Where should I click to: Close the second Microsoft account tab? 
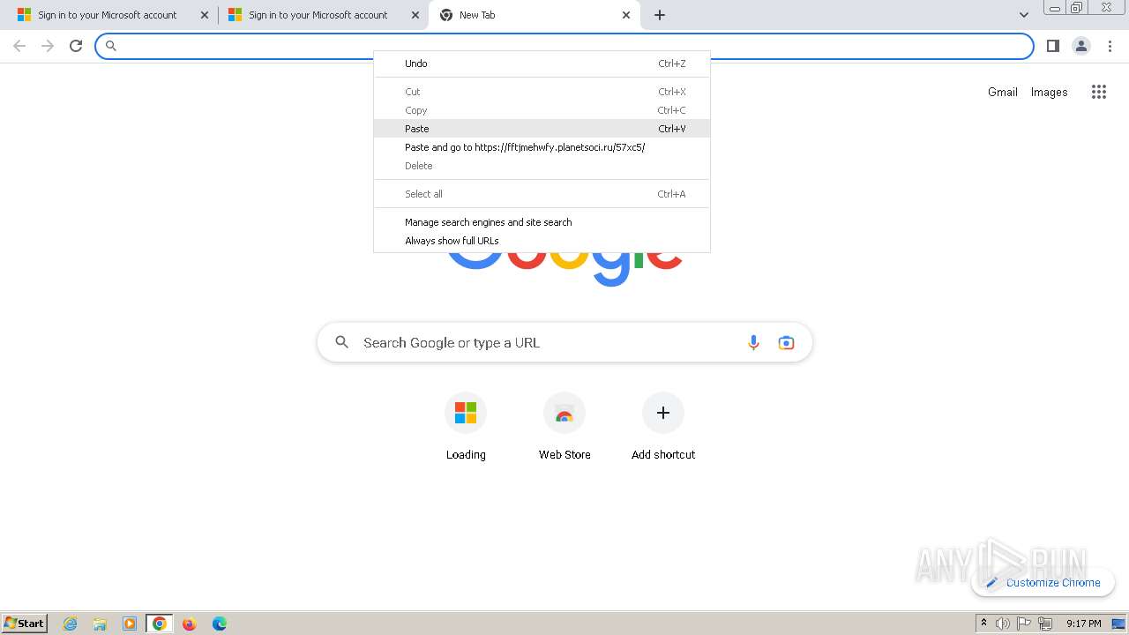pyautogui.click(x=415, y=15)
